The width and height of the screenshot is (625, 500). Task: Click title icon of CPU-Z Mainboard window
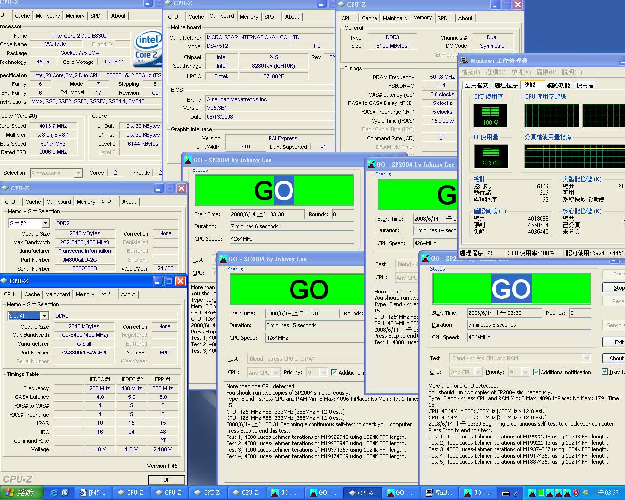pos(168,3)
